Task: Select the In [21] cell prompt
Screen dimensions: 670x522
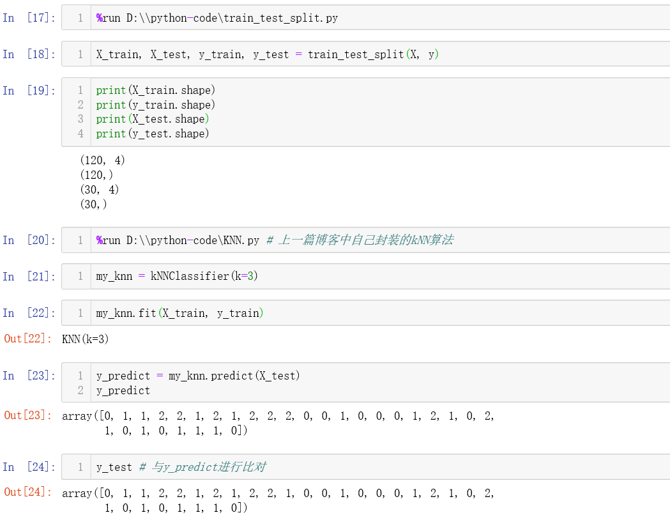Action: (29, 276)
